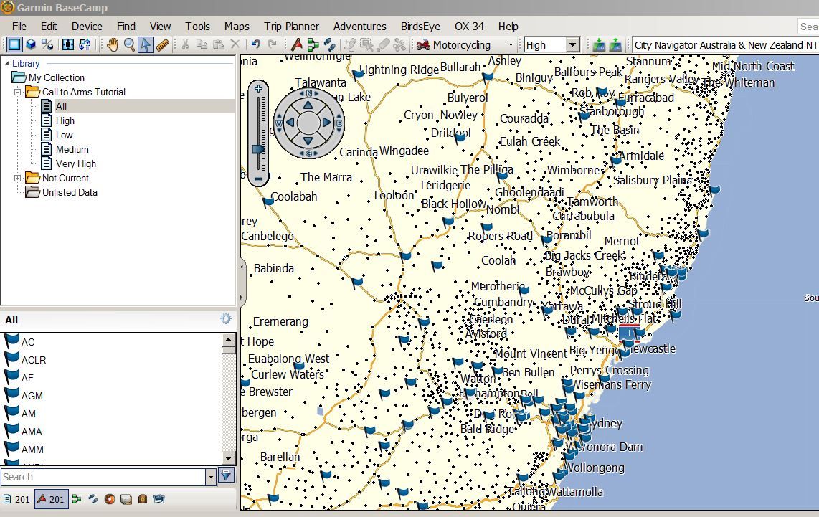Click the map zoom in plus button
Viewport: 819px width, 517px height.
(258, 89)
